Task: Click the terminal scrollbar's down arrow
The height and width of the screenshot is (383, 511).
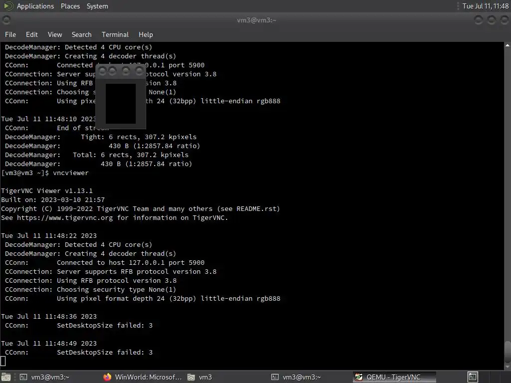Action: 508,367
